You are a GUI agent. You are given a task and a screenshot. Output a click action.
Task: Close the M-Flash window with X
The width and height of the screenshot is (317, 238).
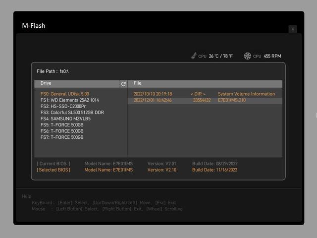293,29
